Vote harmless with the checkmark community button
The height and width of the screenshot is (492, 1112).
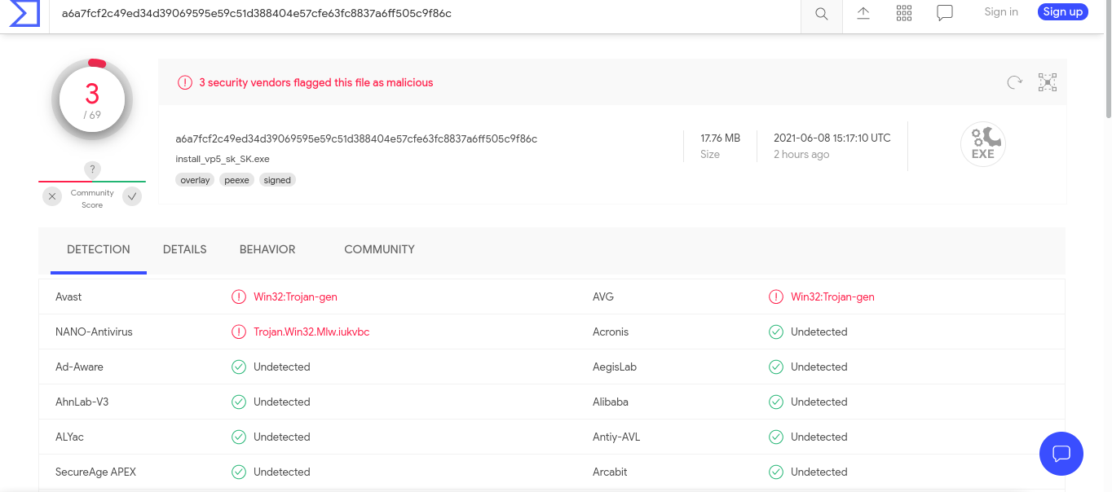pyautogui.click(x=132, y=196)
